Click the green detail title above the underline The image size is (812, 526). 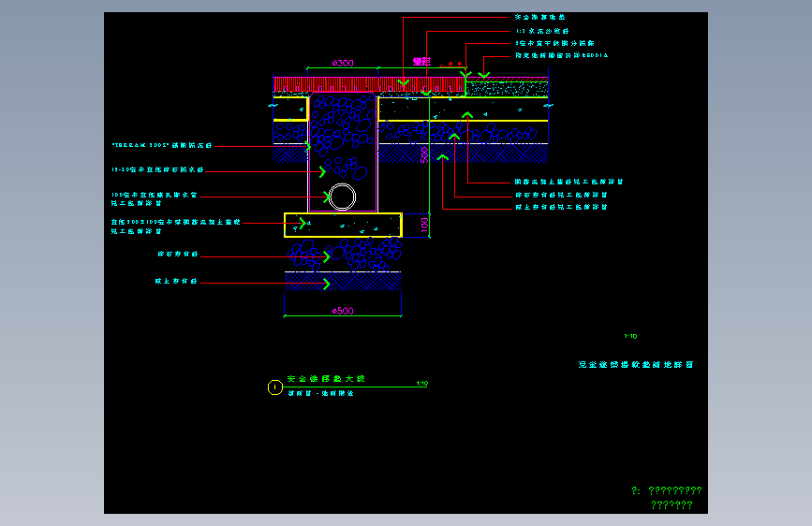326,379
